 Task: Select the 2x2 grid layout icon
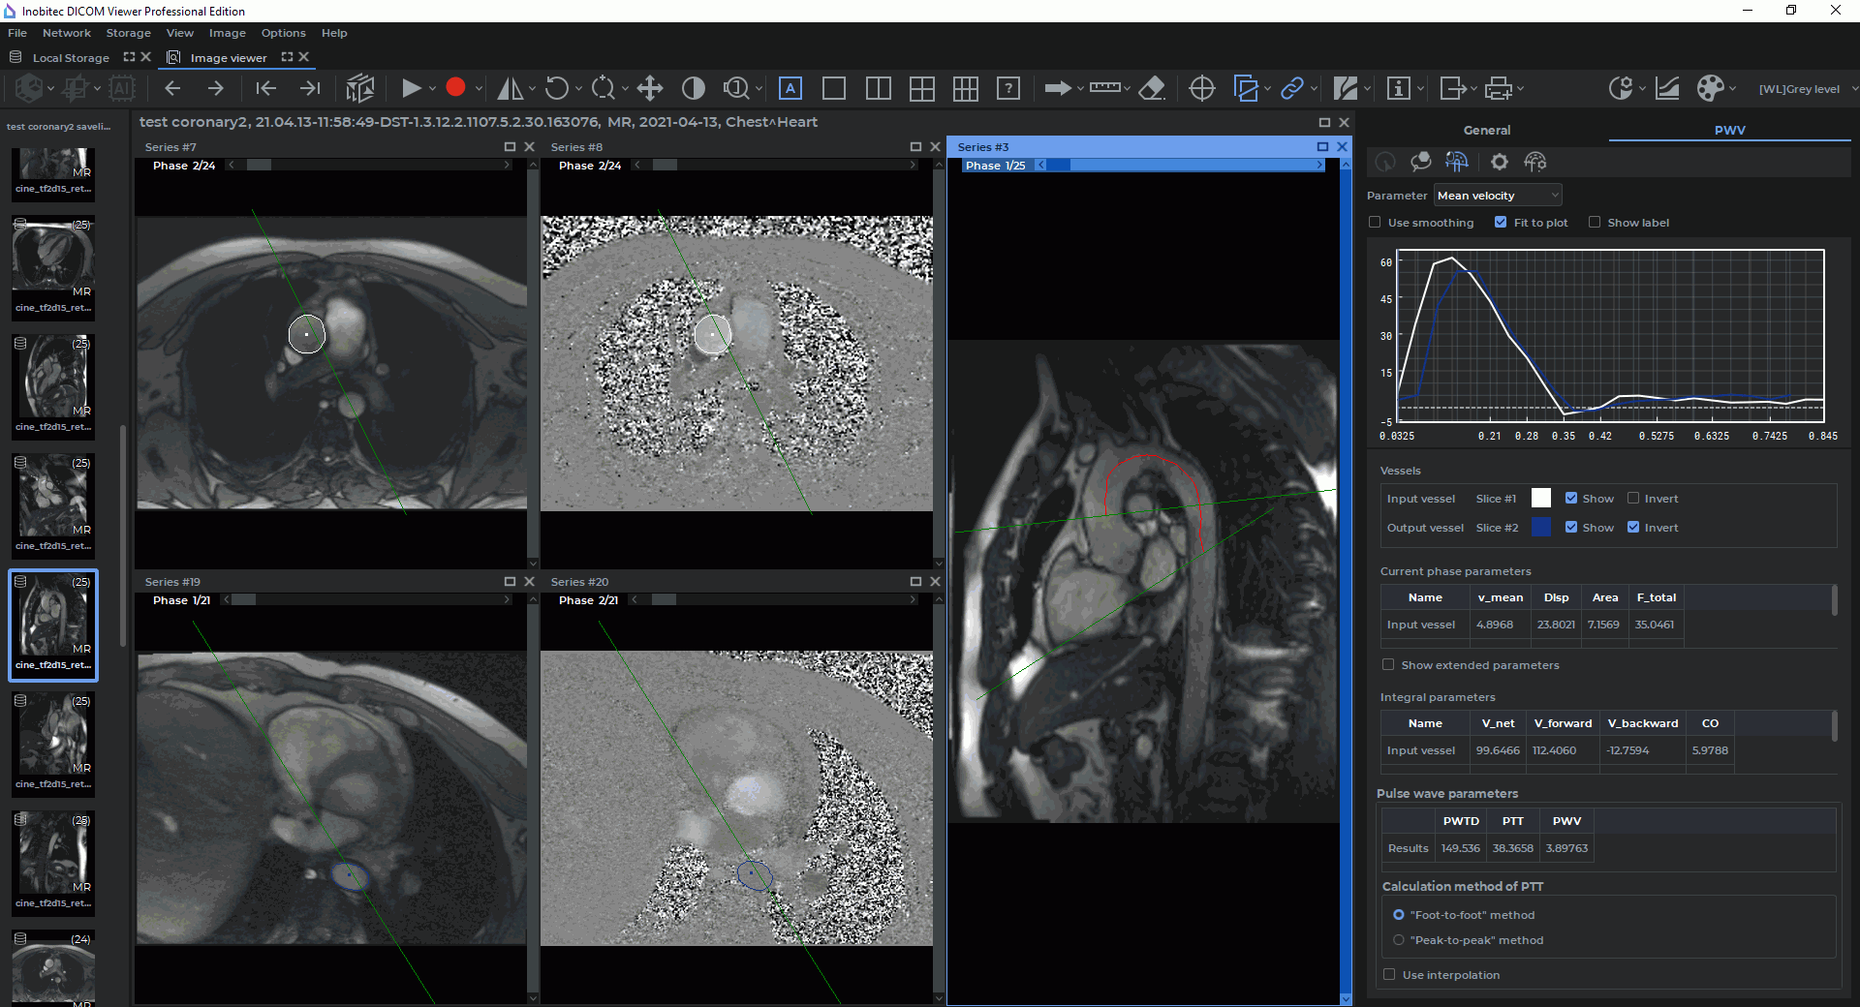tap(922, 88)
